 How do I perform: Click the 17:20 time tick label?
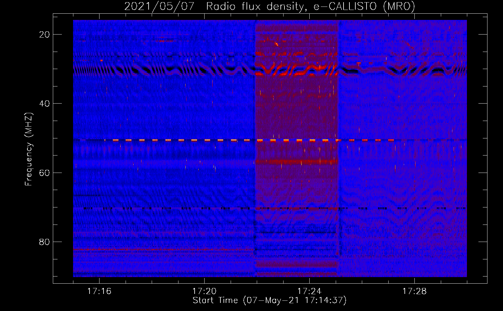(204, 291)
